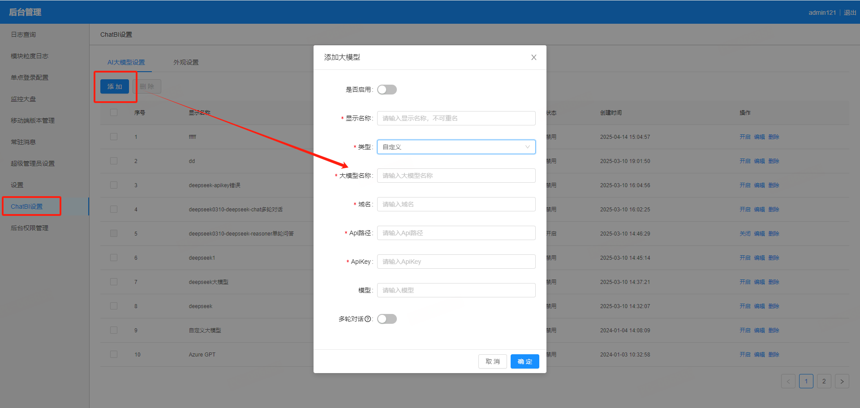Open 后台权限管理 in the sidebar
The image size is (860, 408).
point(30,228)
